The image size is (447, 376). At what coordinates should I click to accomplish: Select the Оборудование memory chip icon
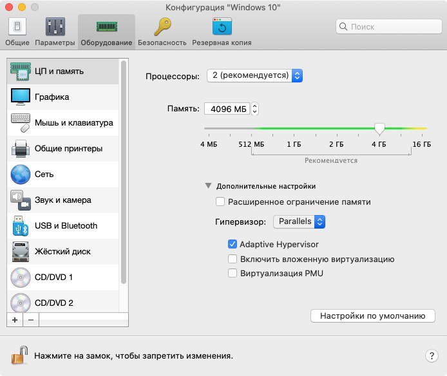coord(107,27)
